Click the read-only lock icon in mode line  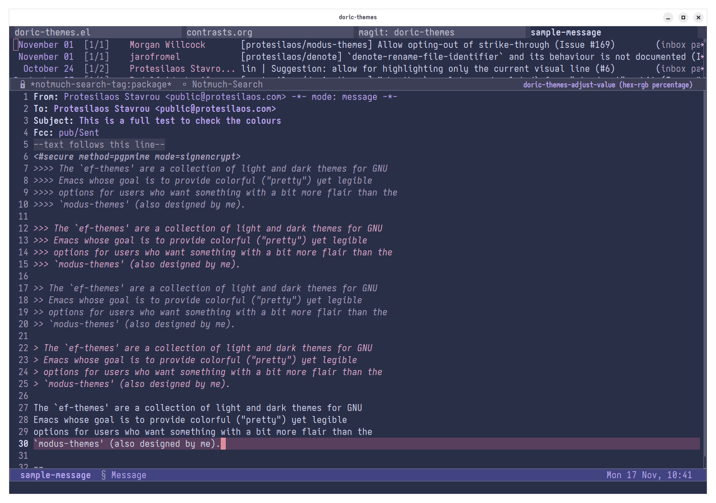coord(23,85)
